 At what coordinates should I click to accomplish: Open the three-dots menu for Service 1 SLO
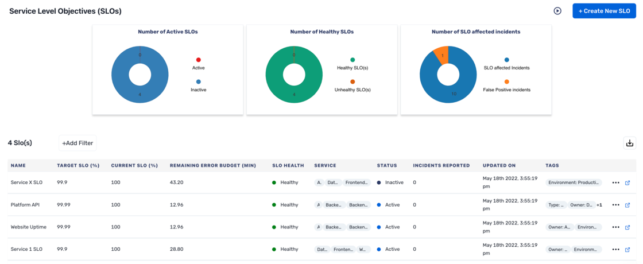point(615,249)
